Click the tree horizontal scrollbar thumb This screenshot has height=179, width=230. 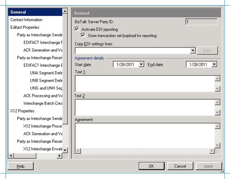[x=25, y=156]
